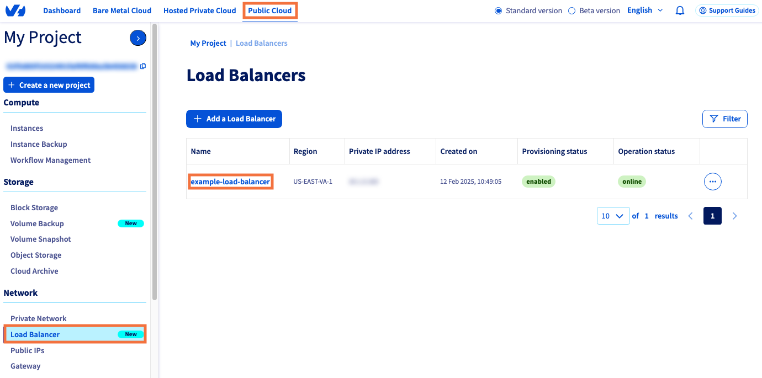Viewport: 762px width, 378px height.
Task: Open Public IPs in sidebar
Action: point(27,350)
